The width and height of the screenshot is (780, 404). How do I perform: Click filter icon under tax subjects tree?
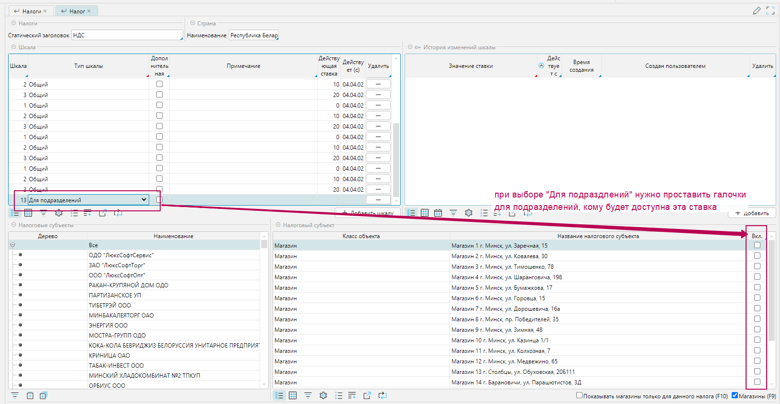pyautogui.click(x=15, y=395)
